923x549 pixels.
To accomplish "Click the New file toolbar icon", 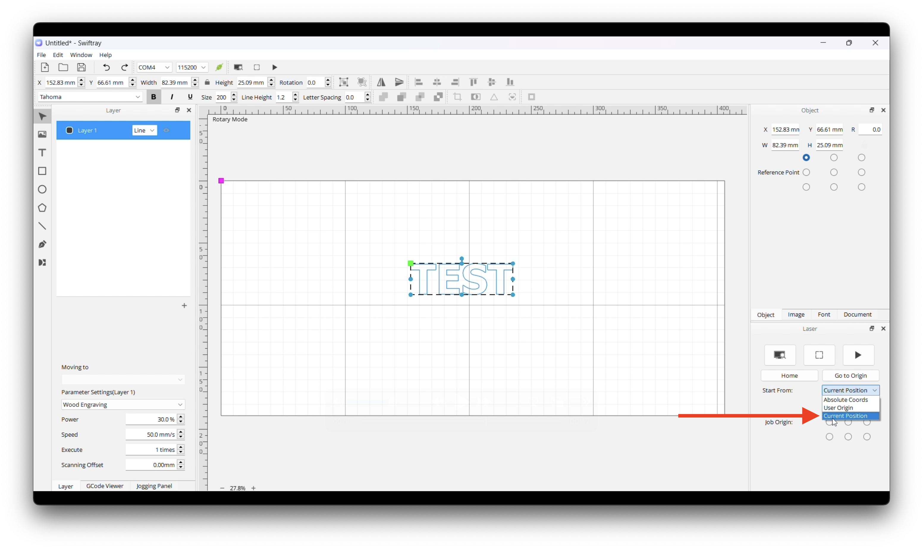I will 45,67.
